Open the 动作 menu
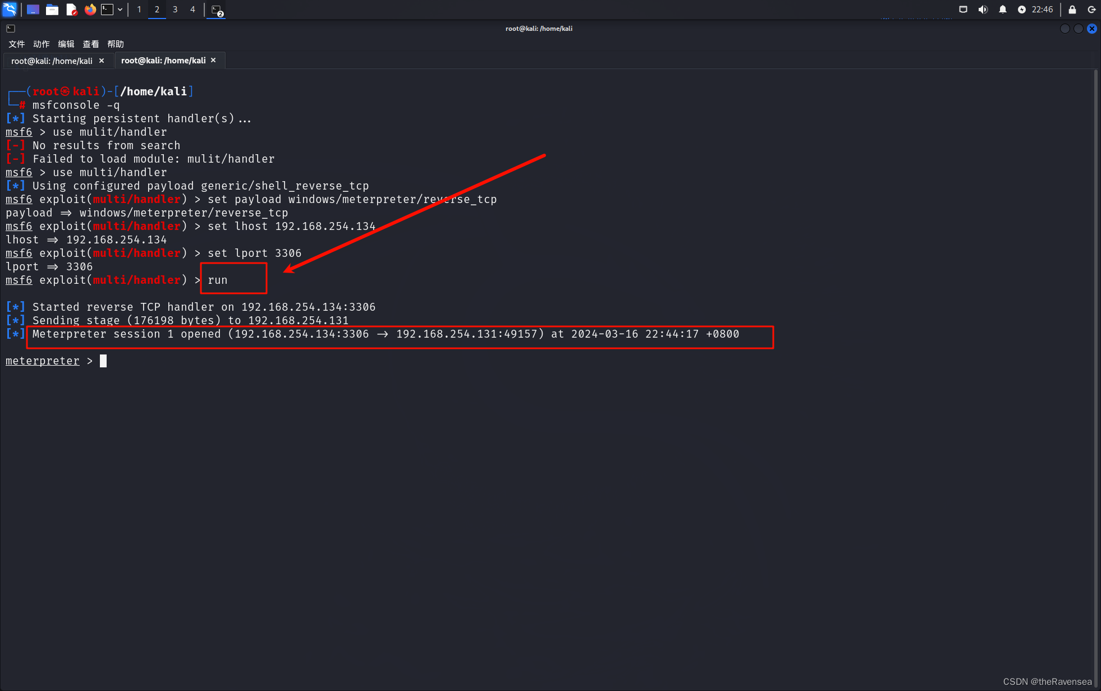1101x691 pixels. (42, 44)
